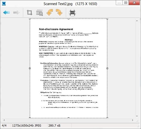
Task: Click the 4/4 page counter in status bar
Action: click(x=4, y=125)
